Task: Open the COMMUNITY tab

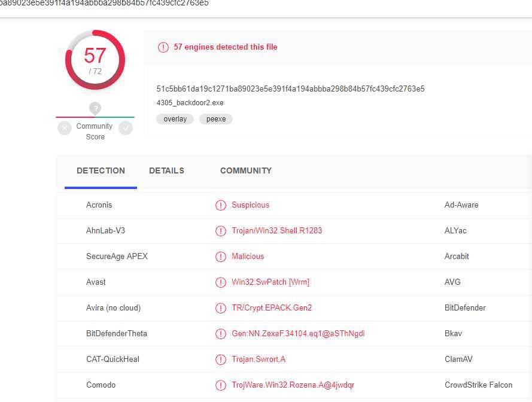Action: 246,170
